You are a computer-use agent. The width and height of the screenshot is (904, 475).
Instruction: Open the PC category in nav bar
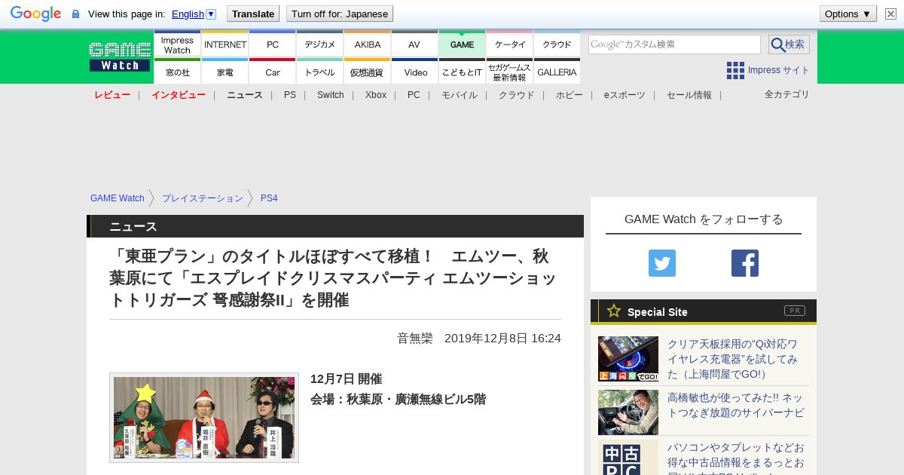[x=414, y=95]
